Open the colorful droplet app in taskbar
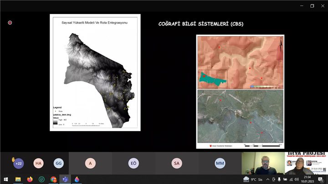 [x=77, y=179]
